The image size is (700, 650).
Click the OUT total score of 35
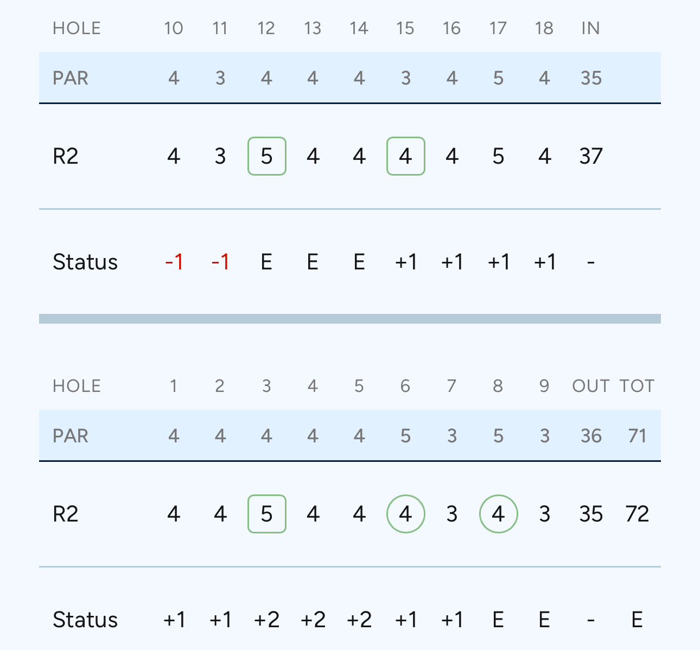591,514
